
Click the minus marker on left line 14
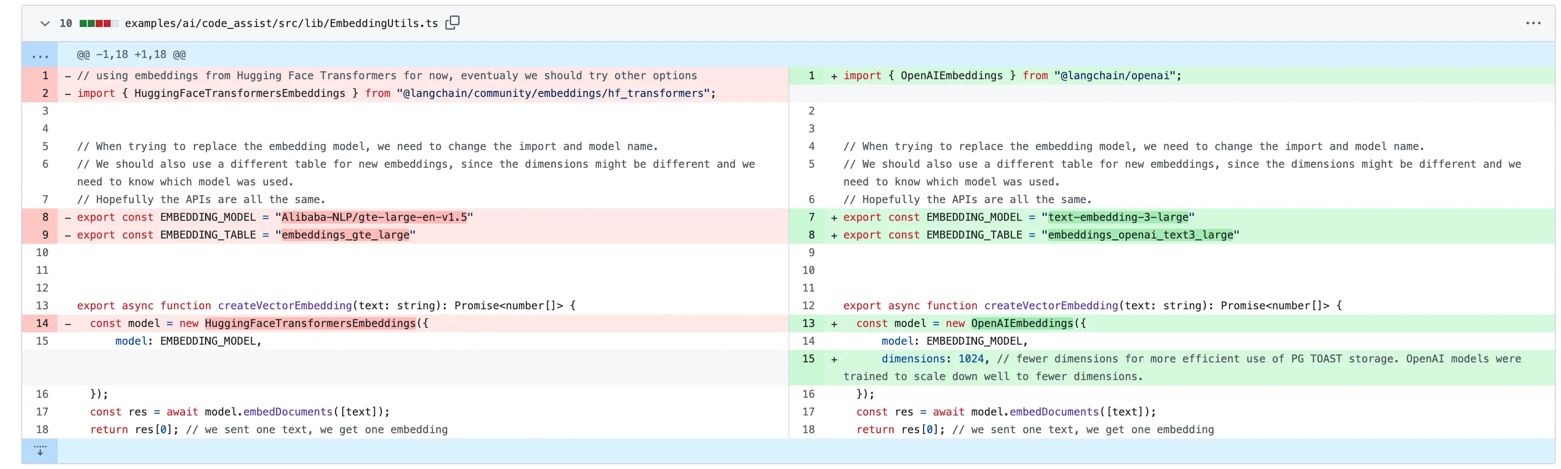pyautogui.click(x=68, y=324)
